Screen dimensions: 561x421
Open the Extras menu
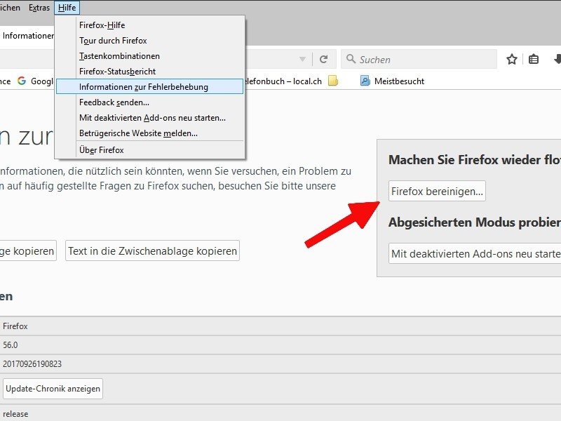tap(39, 8)
